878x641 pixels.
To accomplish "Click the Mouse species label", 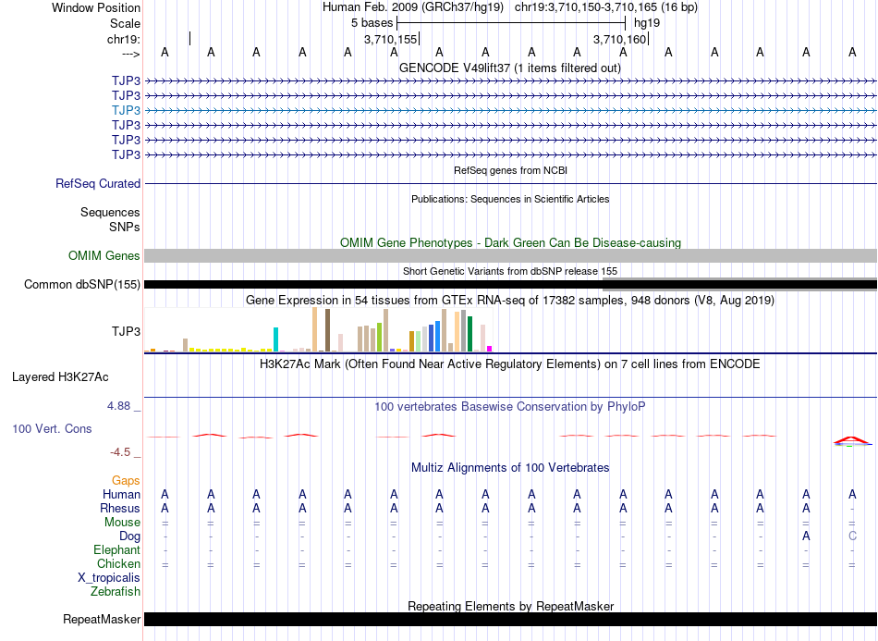I will (x=122, y=523).
